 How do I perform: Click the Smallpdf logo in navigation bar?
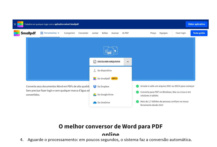(x=25, y=33)
